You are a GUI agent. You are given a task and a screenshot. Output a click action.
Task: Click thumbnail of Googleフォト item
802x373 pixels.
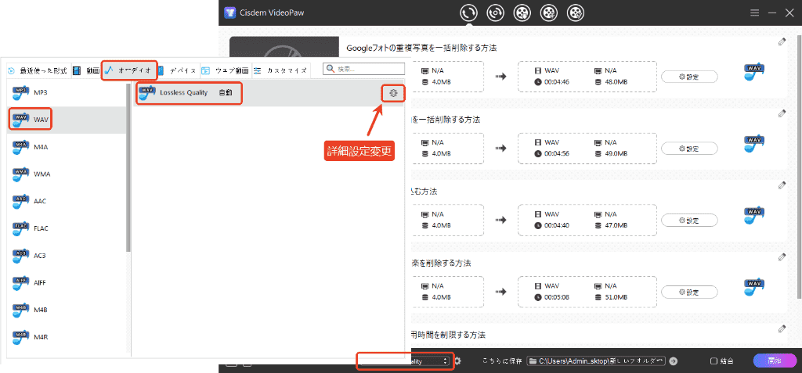click(284, 48)
